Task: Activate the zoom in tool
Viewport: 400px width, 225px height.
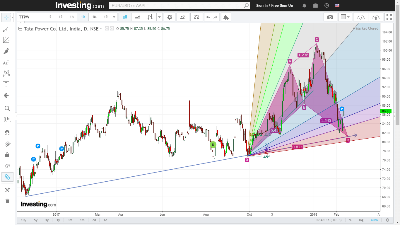Action: point(7,108)
